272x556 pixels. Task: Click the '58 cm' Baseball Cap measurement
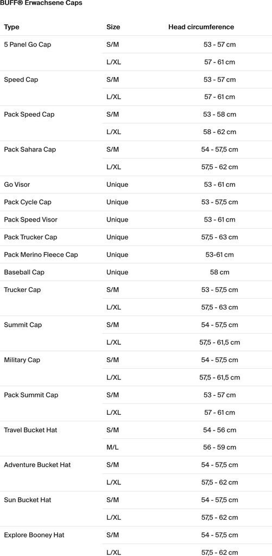coord(219,273)
